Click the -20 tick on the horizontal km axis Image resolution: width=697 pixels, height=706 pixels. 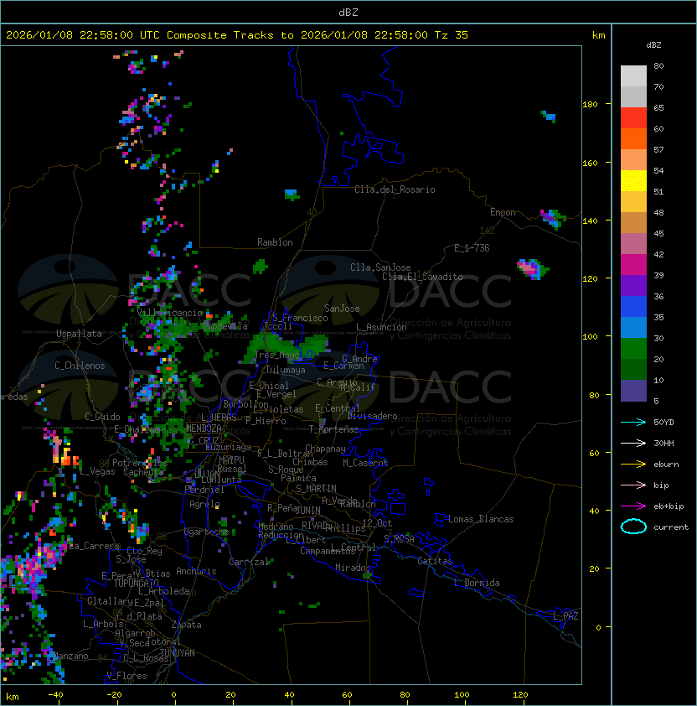pos(114,695)
